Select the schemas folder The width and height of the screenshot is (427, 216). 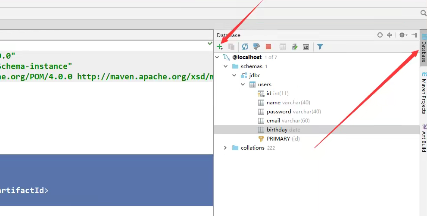251,66
